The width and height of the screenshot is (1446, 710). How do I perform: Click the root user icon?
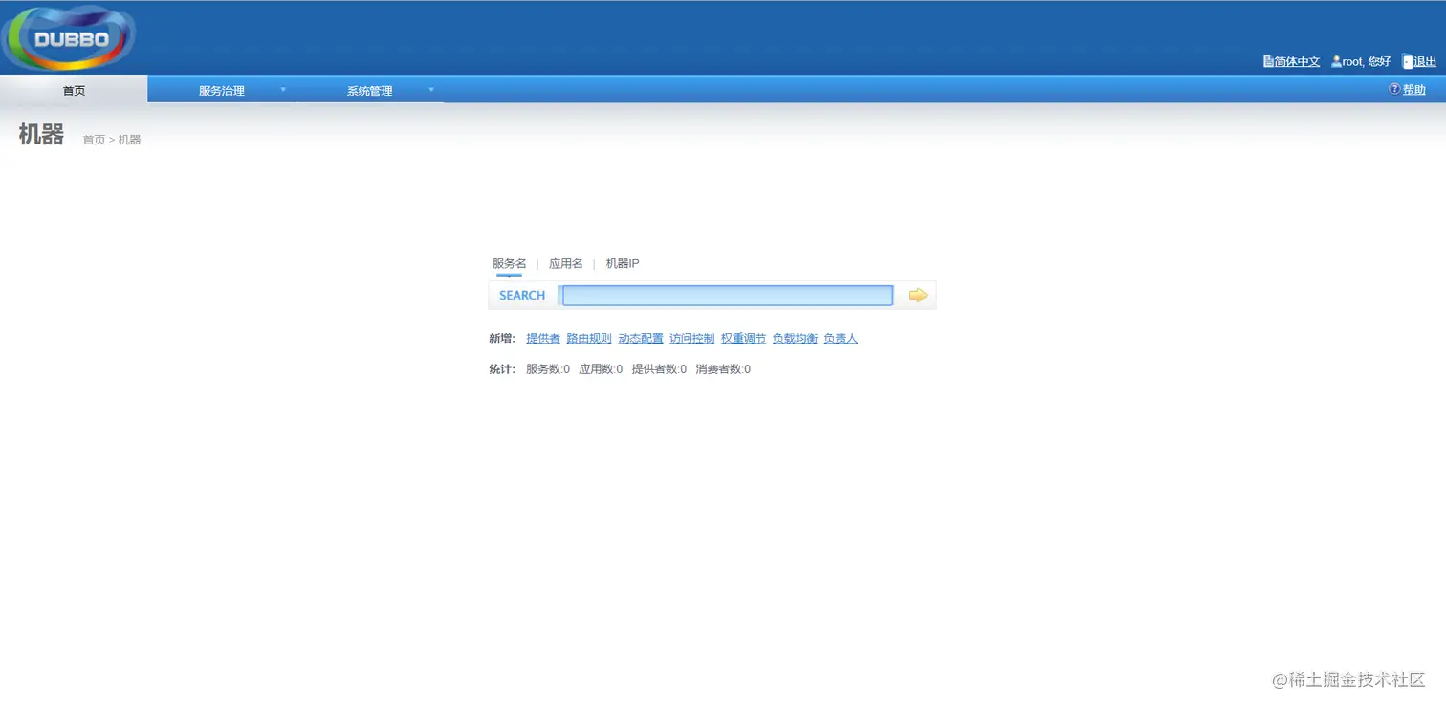pos(1336,61)
